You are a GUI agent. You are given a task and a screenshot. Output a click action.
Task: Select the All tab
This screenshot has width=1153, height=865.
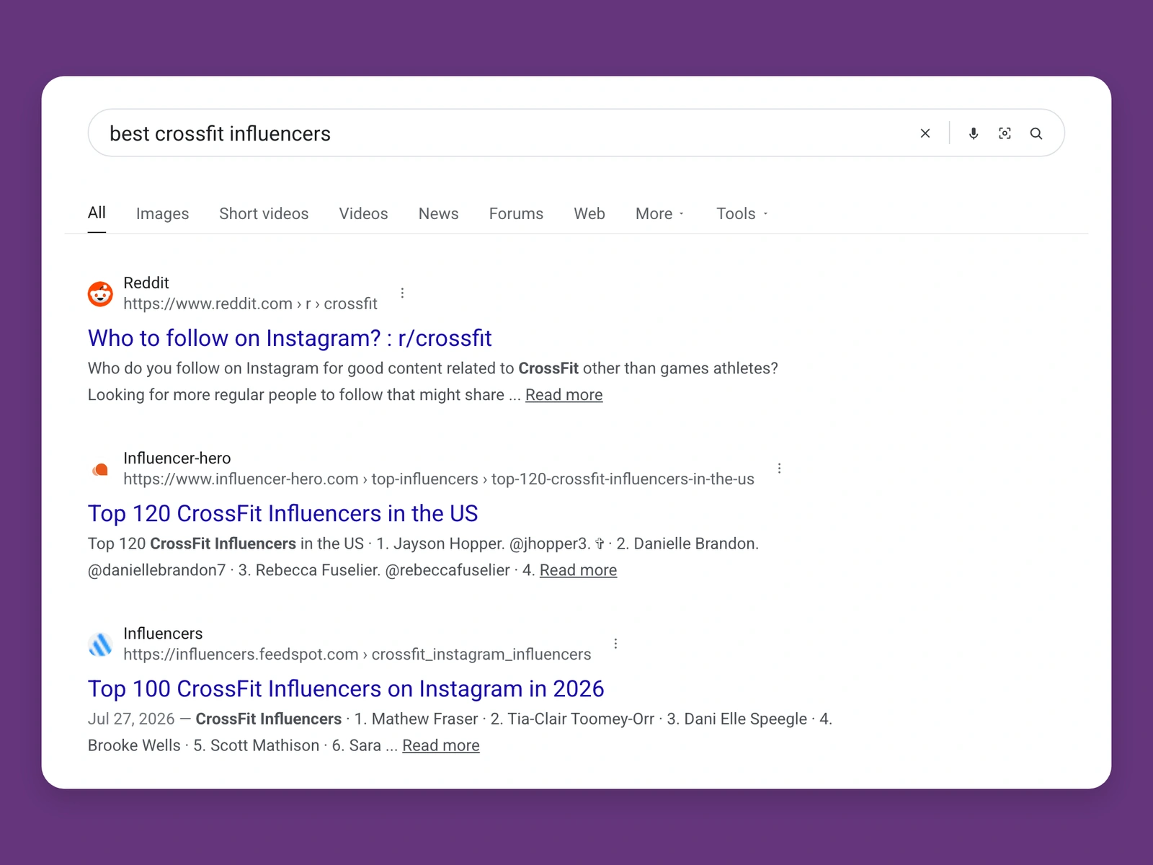click(97, 213)
